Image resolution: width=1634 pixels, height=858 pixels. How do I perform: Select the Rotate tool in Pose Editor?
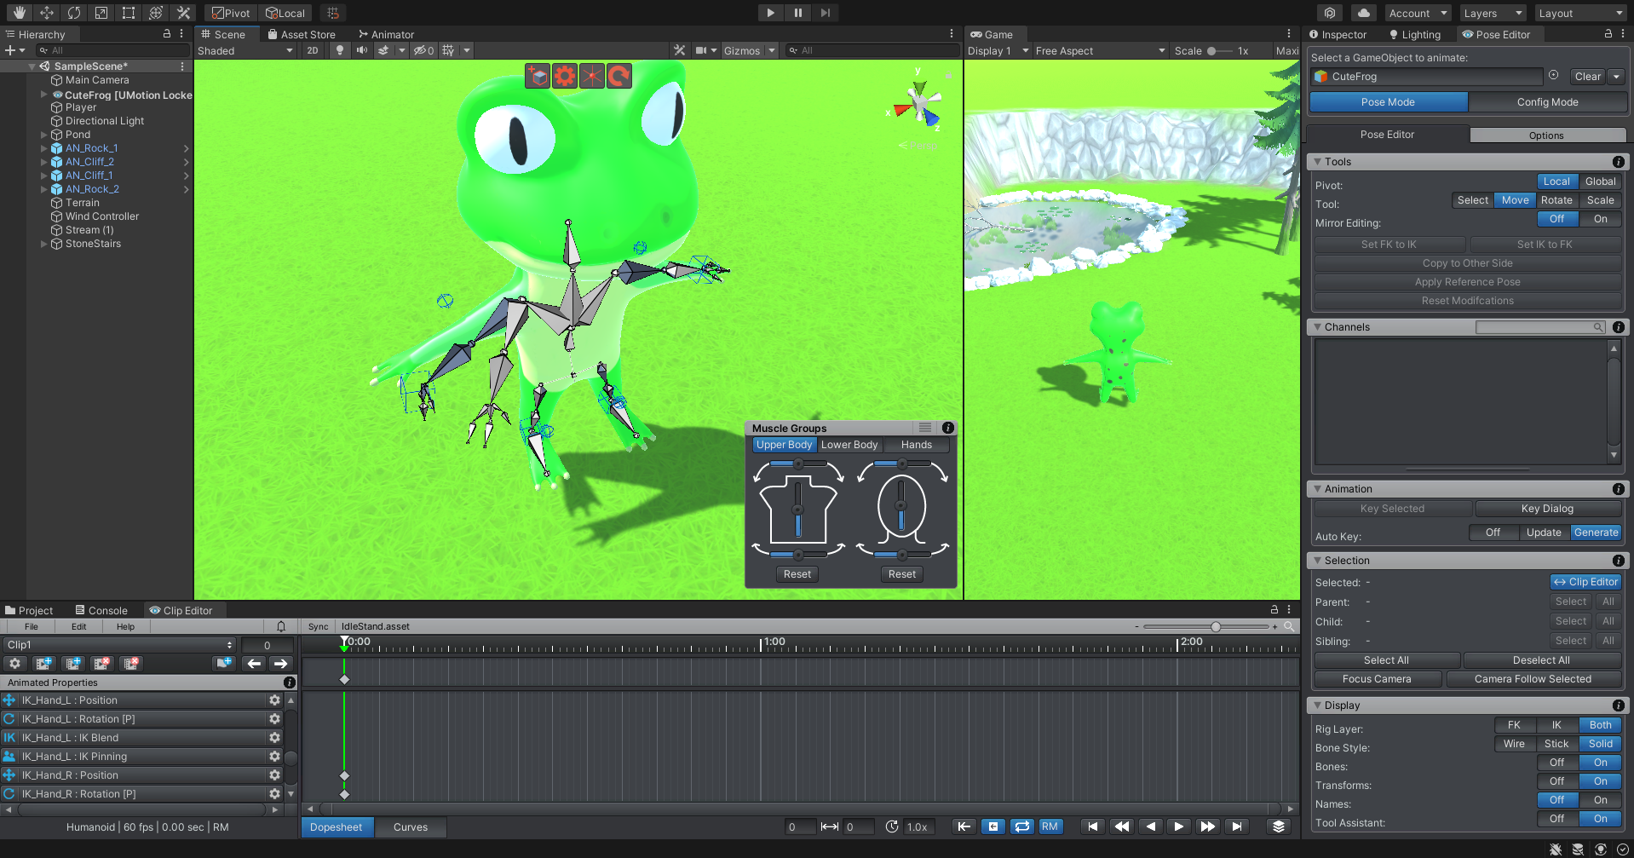1556,200
